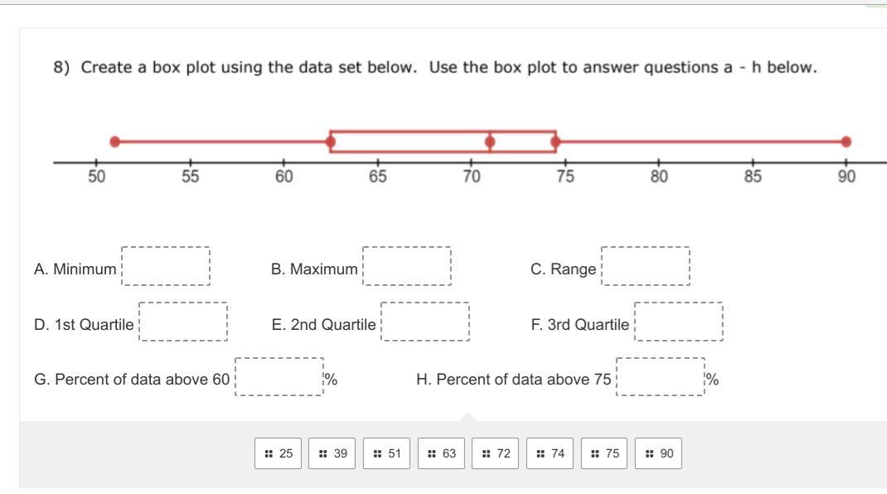Select the 74 answer tile

[x=550, y=453]
